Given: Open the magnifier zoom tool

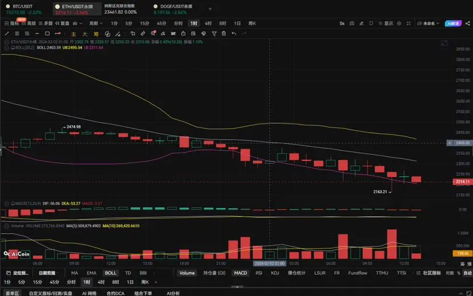Looking at the screenshot, I should point(153,33).
